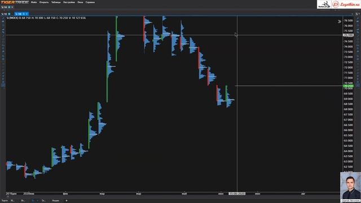Close the top-row Si workspace tab
Image resolution: width=361 pixels, height=203 pixels.
[12, 7]
